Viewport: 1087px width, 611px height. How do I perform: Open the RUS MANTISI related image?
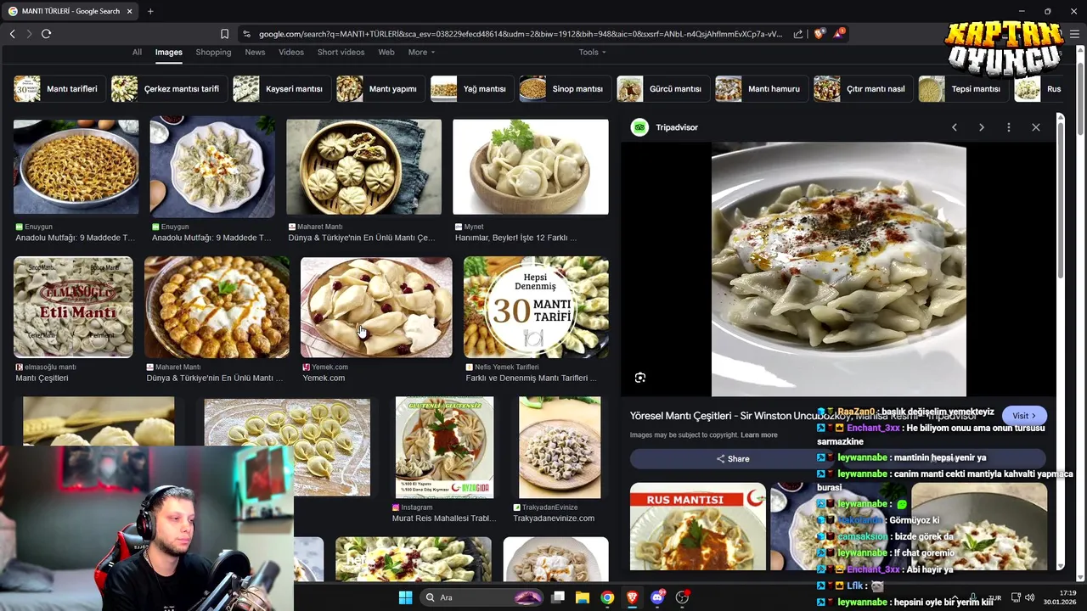[698, 526]
